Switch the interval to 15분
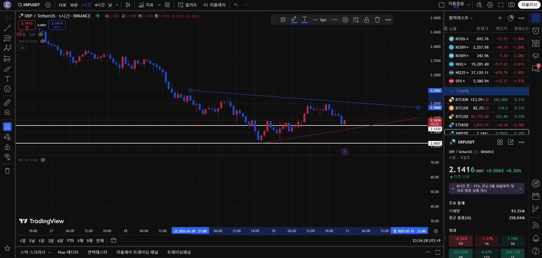 point(62,5)
